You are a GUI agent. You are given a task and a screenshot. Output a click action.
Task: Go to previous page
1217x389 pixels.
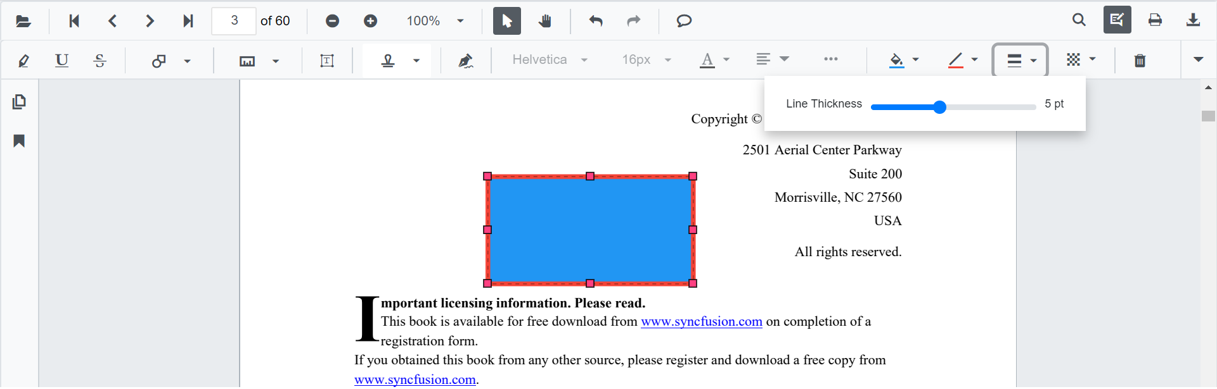(x=112, y=21)
